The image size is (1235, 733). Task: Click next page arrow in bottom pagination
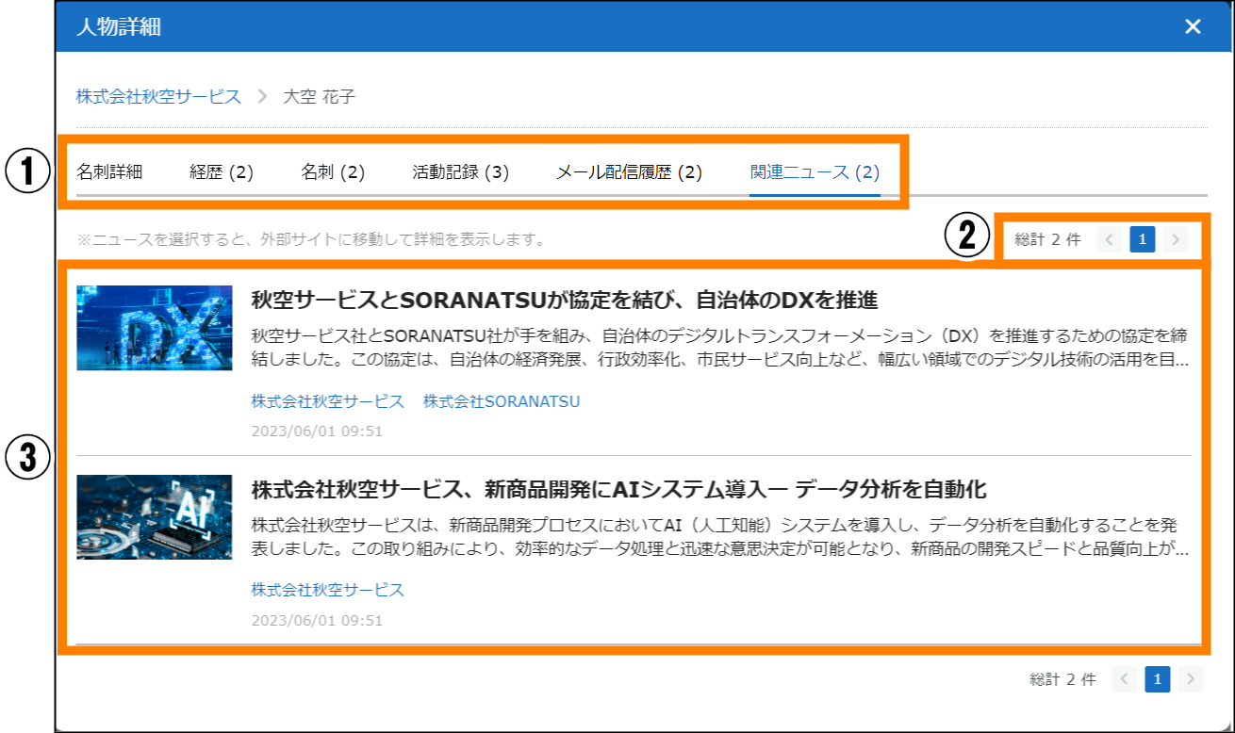pos(1191,679)
